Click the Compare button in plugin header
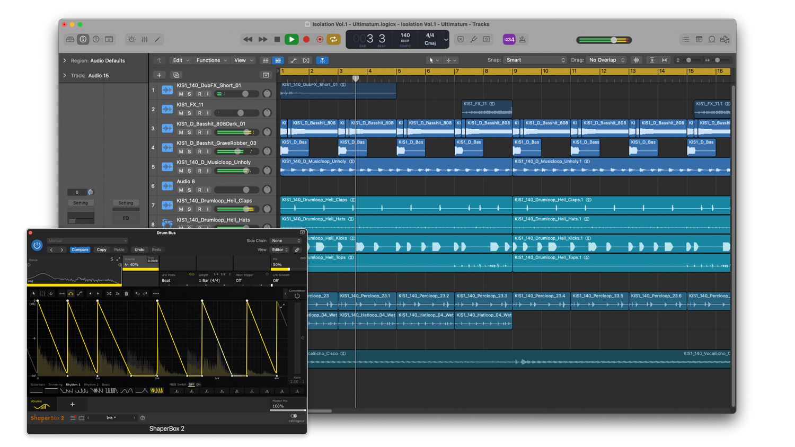Viewport: 795px width, 447px height. pyautogui.click(x=80, y=249)
